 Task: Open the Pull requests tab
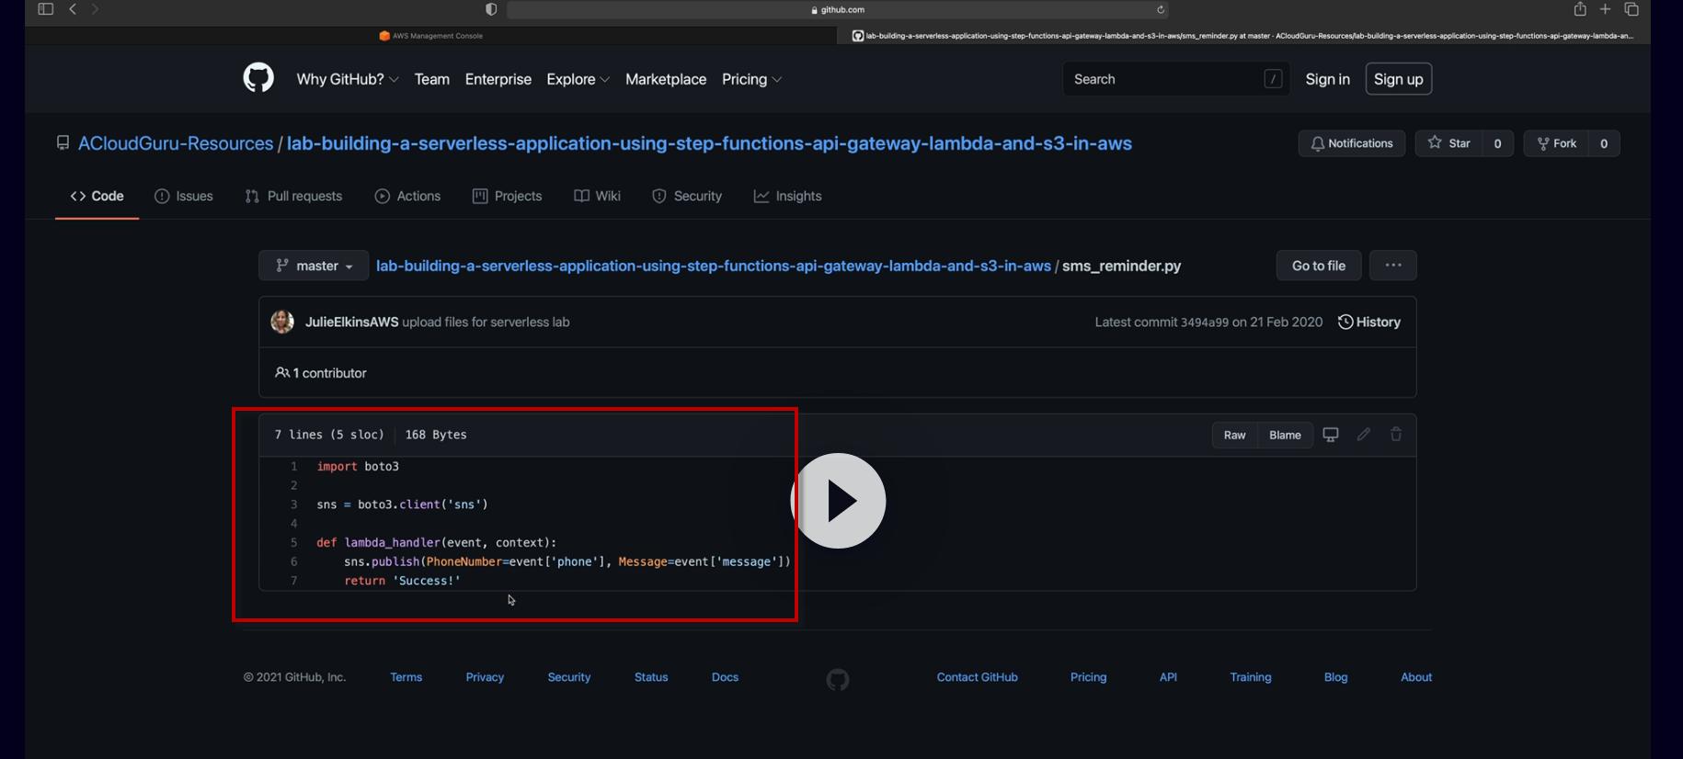pyautogui.click(x=294, y=196)
